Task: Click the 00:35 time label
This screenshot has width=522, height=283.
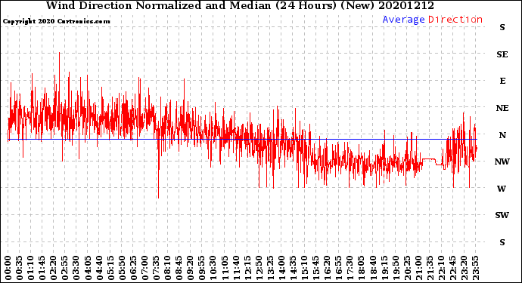Action: (20, 268)
